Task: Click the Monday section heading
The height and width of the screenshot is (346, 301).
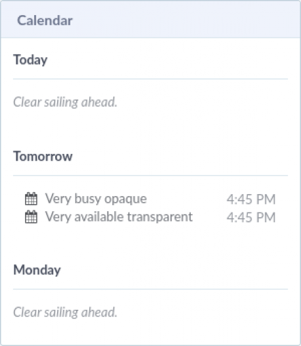Action: tap(37, 270)
